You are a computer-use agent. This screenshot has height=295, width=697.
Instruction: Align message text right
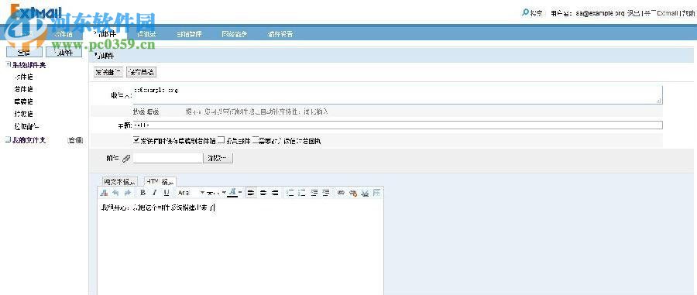[275, 193]
